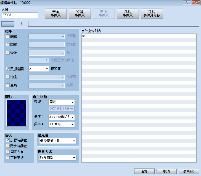The image size is (201, 176).
Task: Enable the 踏步時動畫 option
Action: tap(8, 146)
